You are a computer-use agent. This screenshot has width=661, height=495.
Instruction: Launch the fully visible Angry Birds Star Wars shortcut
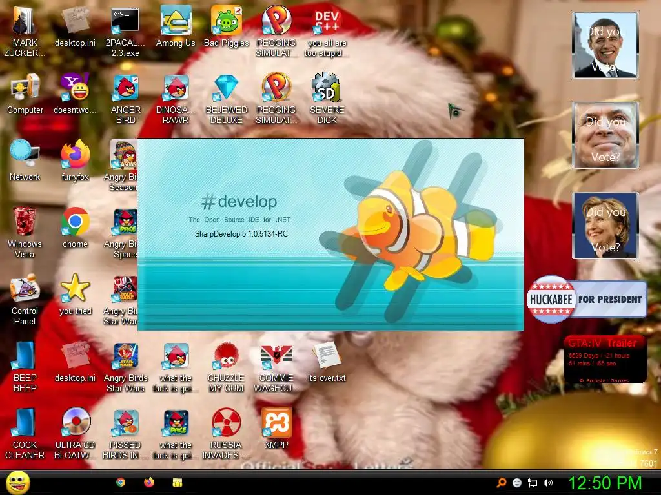click(125, 367)
